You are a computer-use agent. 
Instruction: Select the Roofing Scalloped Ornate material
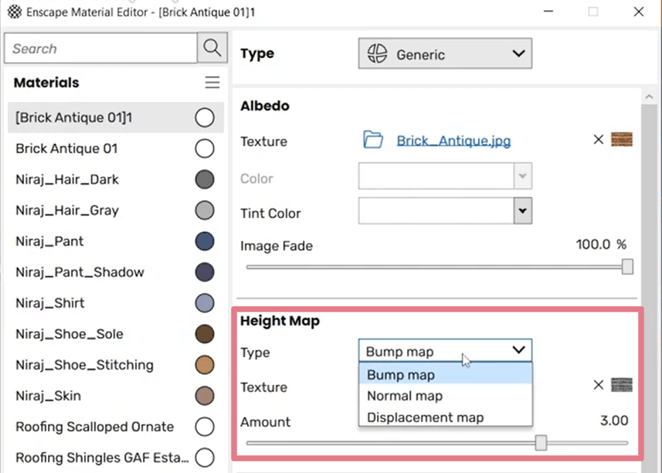[x=115, y=427]
